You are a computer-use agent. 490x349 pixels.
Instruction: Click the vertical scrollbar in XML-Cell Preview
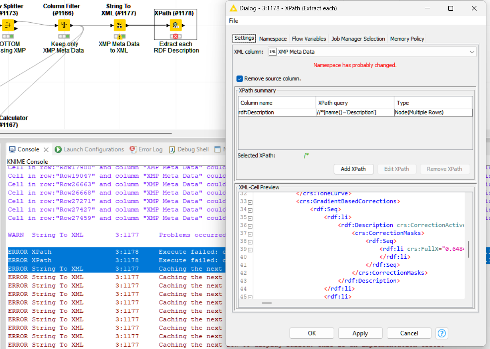coord(469,249)
